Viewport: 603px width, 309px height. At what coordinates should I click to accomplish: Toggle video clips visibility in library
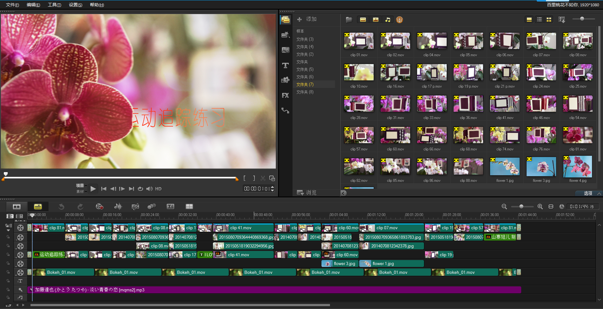pyautogui.click(x=363, y=20)
